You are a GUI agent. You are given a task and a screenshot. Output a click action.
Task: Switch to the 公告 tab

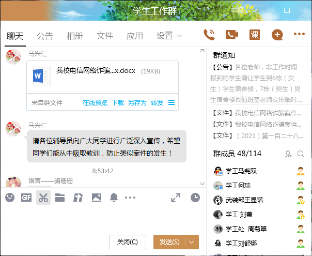coord(44,36)
